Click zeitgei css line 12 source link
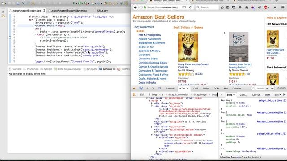 (272, 100)
